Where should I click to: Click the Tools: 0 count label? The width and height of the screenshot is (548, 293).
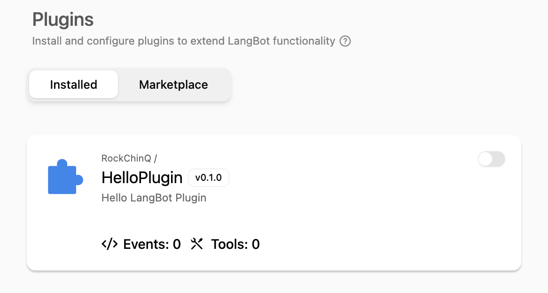[235, 244]
